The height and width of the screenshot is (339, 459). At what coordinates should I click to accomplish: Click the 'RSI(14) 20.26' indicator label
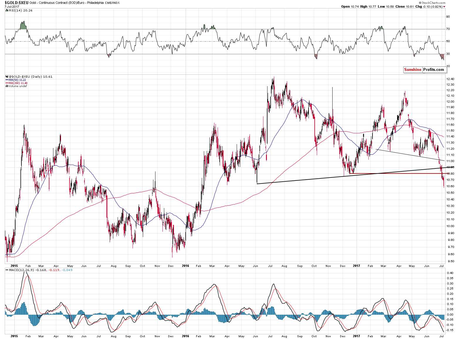[x=21, y=10]
